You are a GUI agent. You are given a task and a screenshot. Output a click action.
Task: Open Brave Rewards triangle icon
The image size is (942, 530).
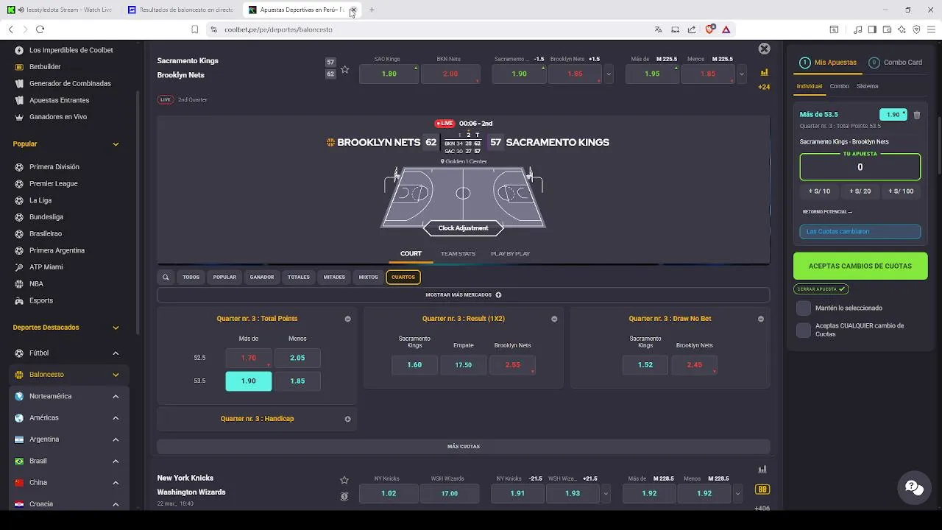726,29
